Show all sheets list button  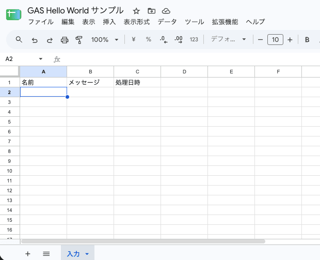(46, 254)
